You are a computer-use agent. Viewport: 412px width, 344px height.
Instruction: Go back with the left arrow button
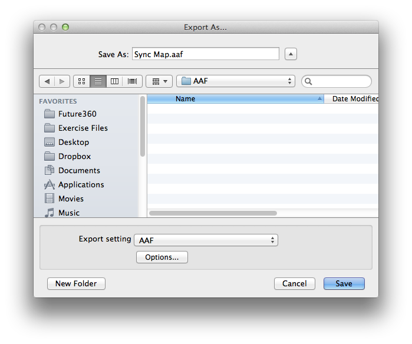pyautogui.click(x=47, y=81)
